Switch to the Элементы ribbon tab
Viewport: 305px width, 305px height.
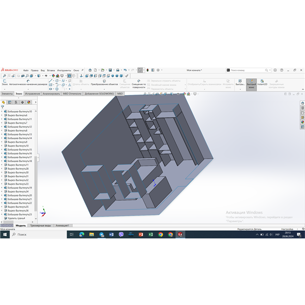pyautogui.click(x=7, y=94)
